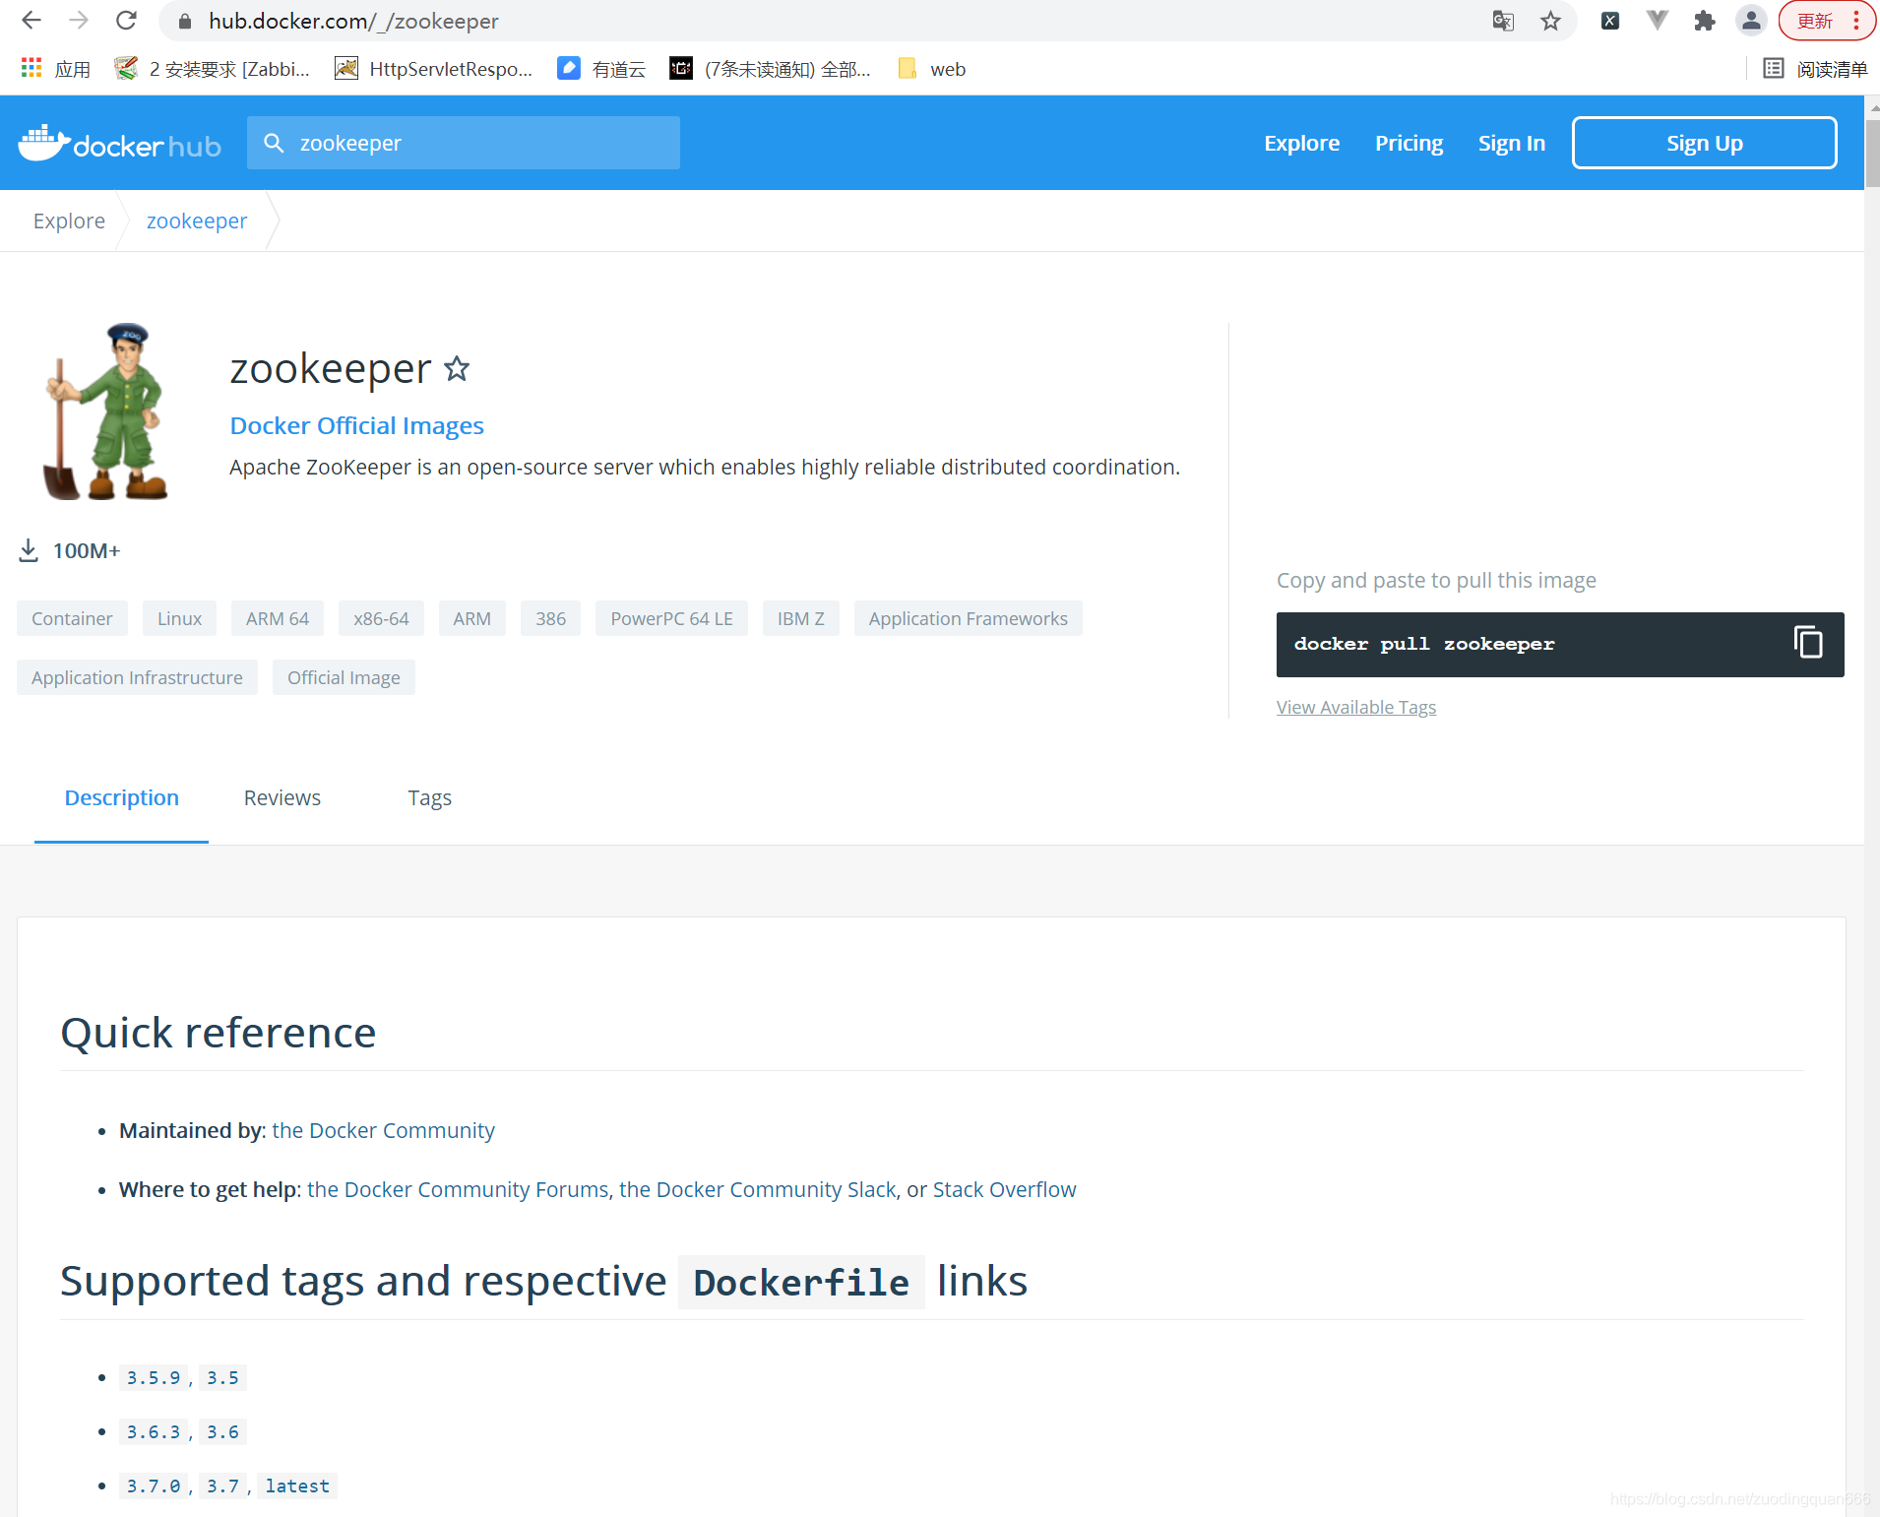Viewport: 1880px width, 1517px height.
Task: Select the IBM Z tag chip
Action: tap(800, 618)
